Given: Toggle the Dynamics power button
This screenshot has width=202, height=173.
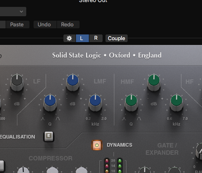Looking at the screenshot, I should (97, 145).
